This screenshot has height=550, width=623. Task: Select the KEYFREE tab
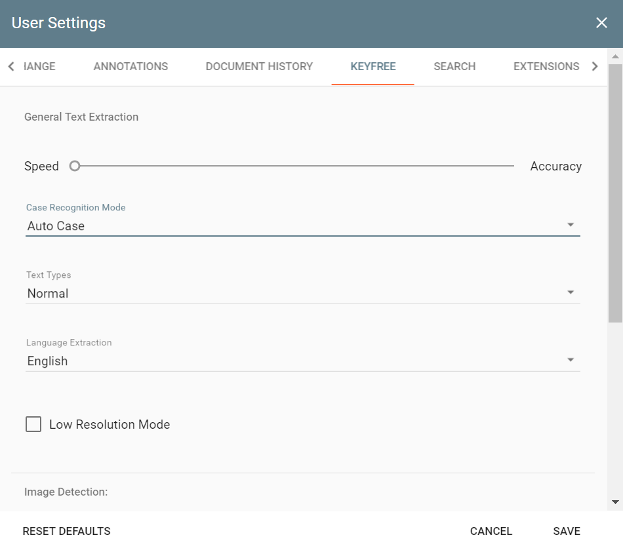pyautogui.click(x=372, y=66)
